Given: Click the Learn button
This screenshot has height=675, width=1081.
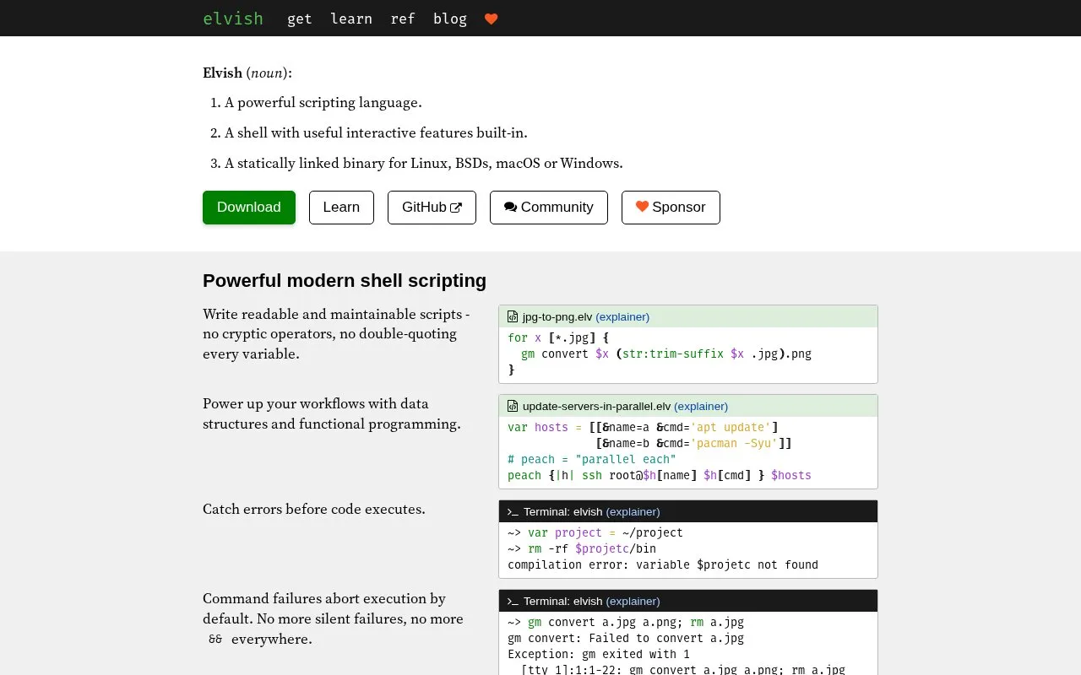Looking at the screenshot, I should pyautogui.click(x=341, y=208).
